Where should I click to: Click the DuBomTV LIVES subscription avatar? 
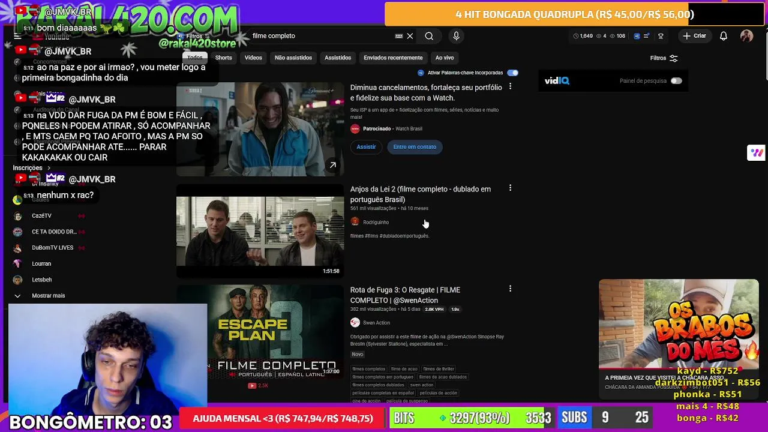click(17, 248)
